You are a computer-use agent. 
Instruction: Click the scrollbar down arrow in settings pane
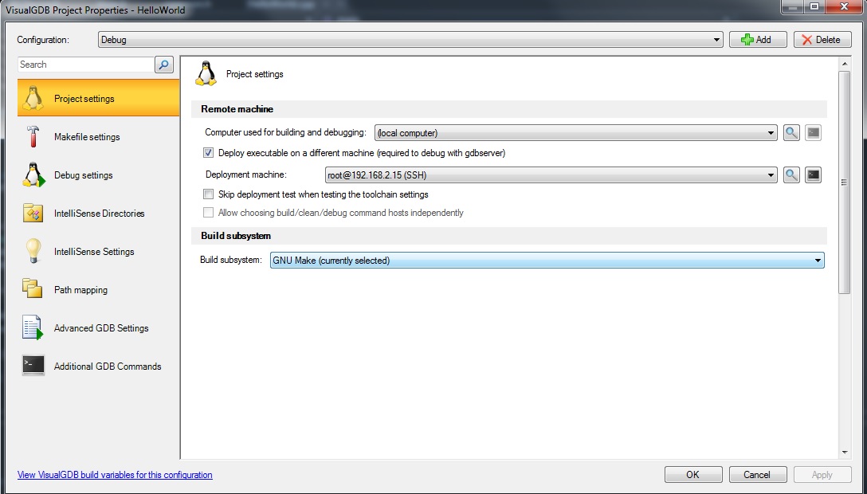(x=845, y=453)
